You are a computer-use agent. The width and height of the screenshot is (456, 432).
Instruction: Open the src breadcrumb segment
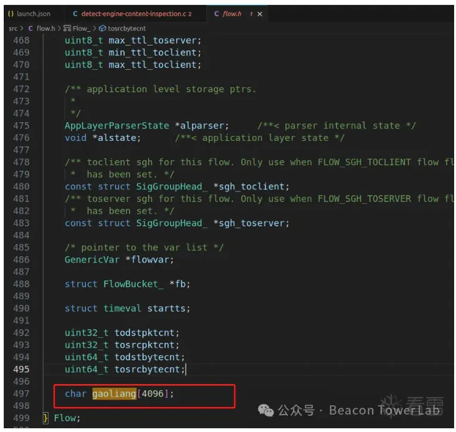13,28
